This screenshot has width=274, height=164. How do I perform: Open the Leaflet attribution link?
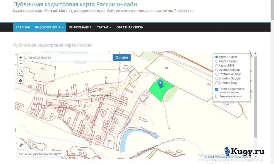coord(207,157)
